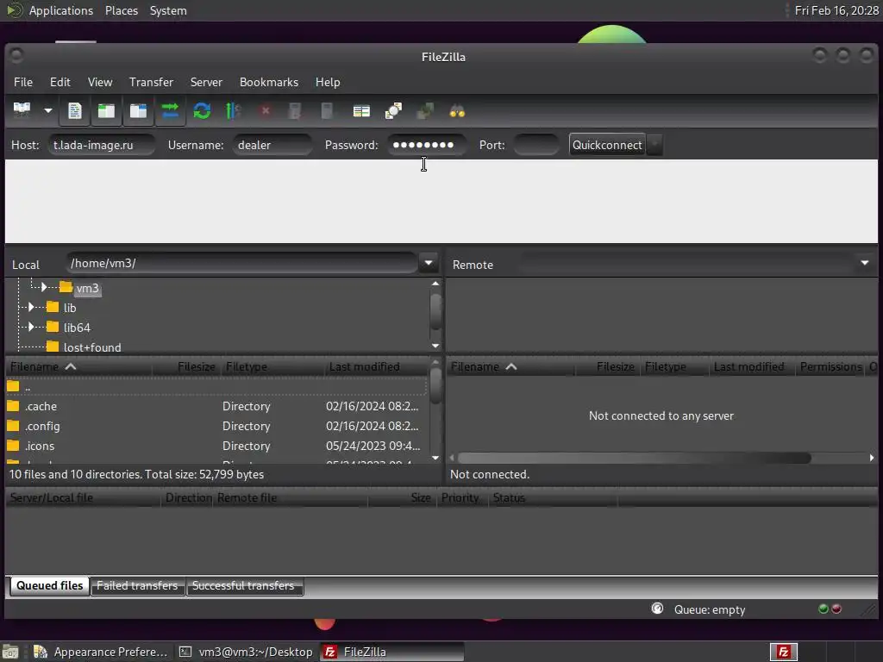Switch to Appearance Preferences window in taskbar
Viewport: 883px width, 662px height.
[x=101, y=652]
